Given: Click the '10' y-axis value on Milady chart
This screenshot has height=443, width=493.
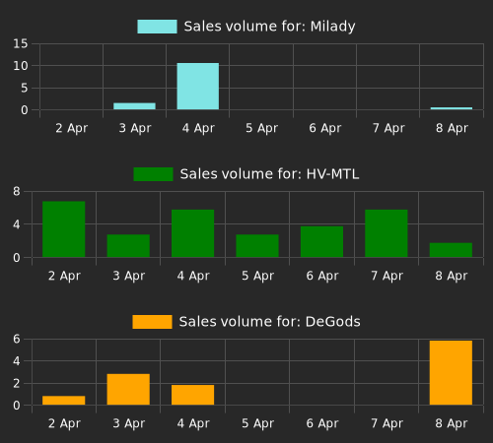Looking at the screenshot, I should (x=21, y=66).
